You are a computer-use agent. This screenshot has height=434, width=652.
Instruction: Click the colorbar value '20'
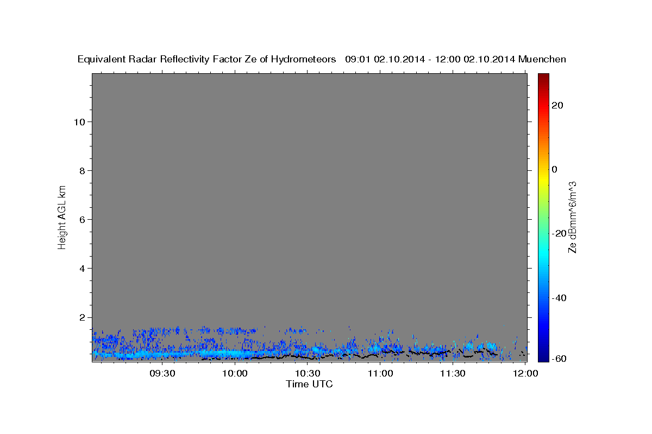[x=557, y=105]
